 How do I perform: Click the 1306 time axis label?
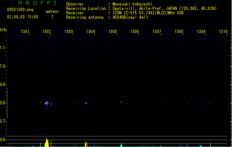(x=135, y=31)
